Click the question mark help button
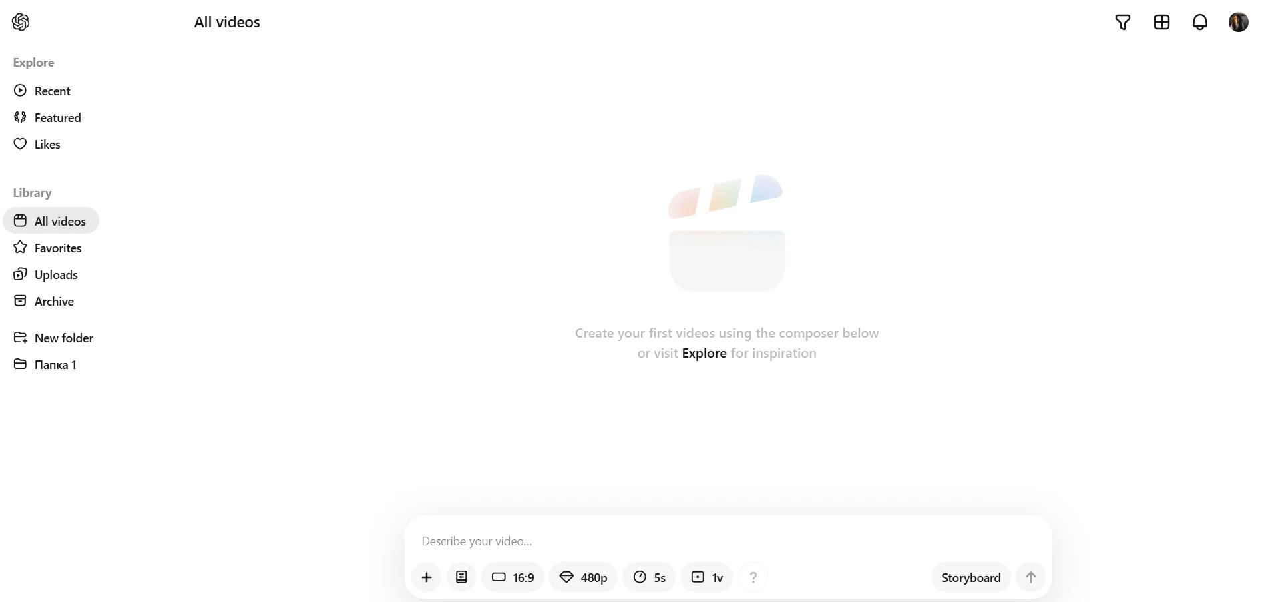Screen dimensions: 1262x602 pyautogui.click(x=753, y=577)
